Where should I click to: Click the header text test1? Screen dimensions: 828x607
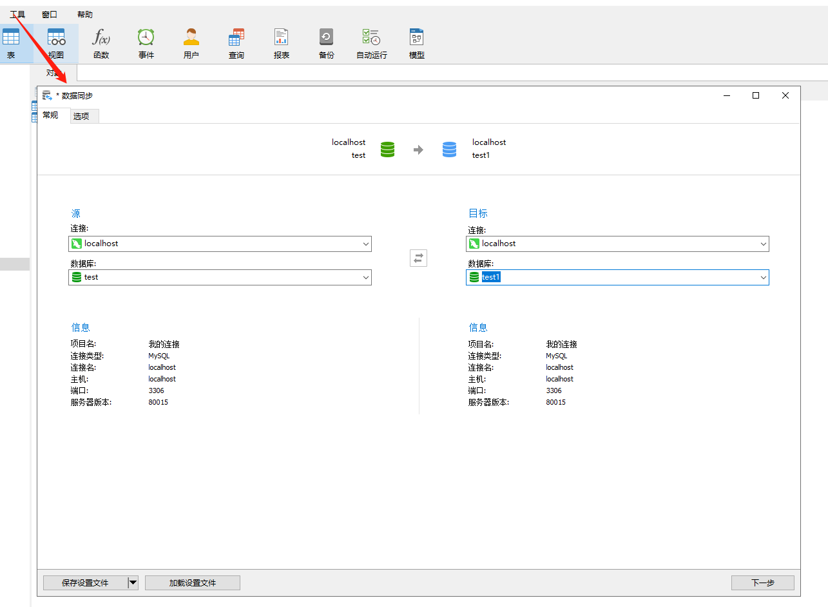coord(481,155)
